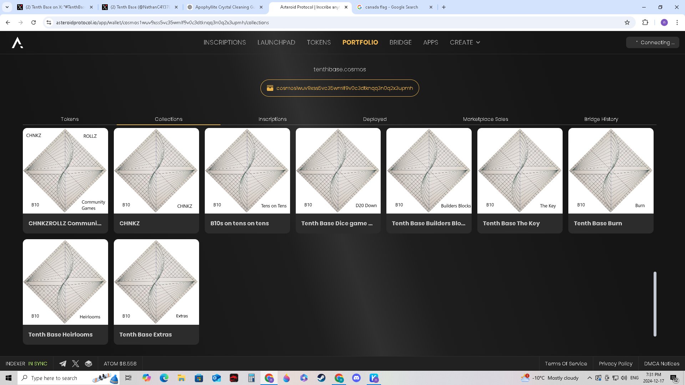
Task: Open the Terms Of Service link
Action: click(565, 364)
